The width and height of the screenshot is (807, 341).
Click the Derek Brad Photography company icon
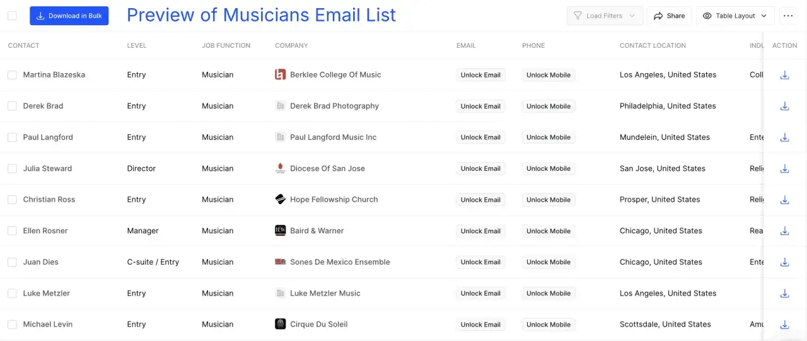[x=281, y=106]
